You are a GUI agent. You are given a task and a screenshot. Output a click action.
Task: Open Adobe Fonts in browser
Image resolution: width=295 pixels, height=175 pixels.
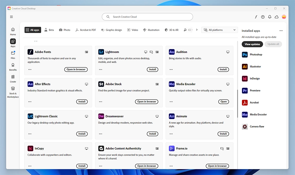click(76, 69)
